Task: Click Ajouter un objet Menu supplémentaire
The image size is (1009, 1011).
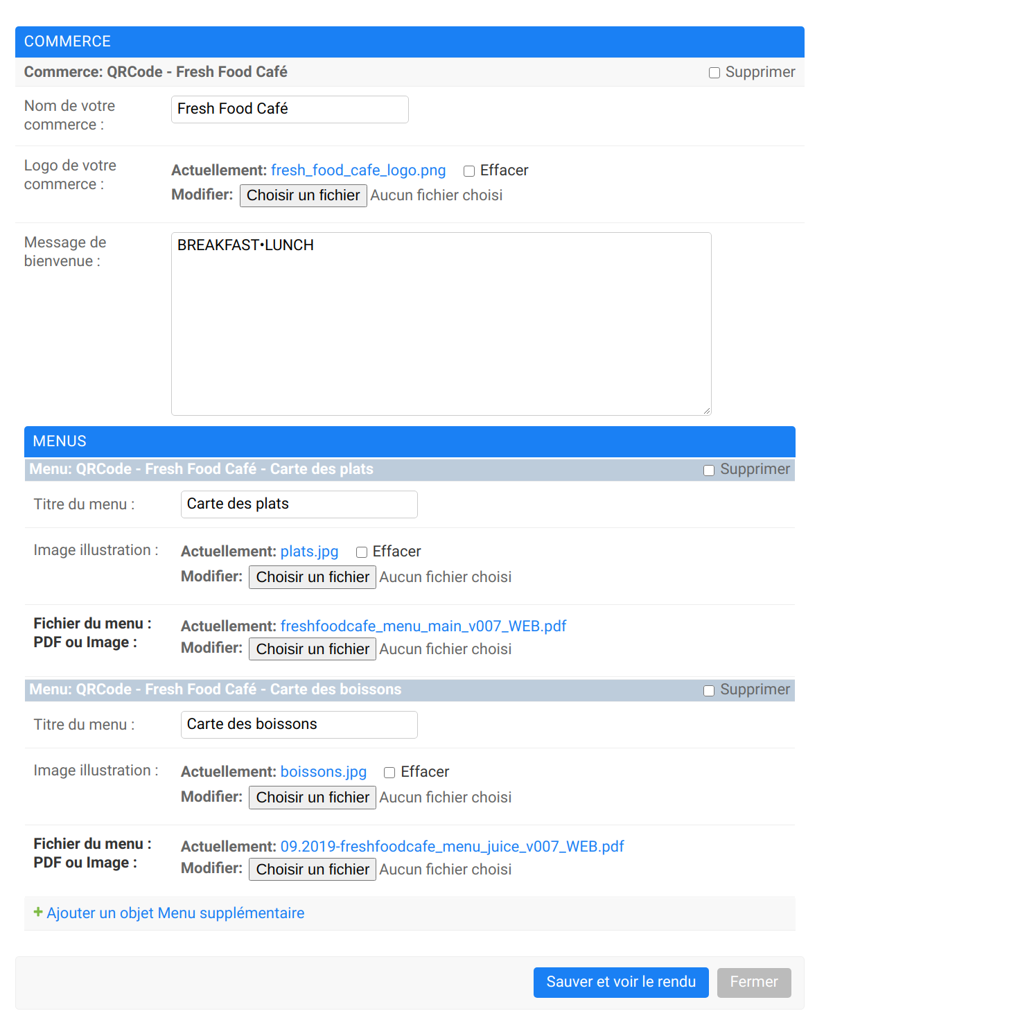Action: point(175,913)
